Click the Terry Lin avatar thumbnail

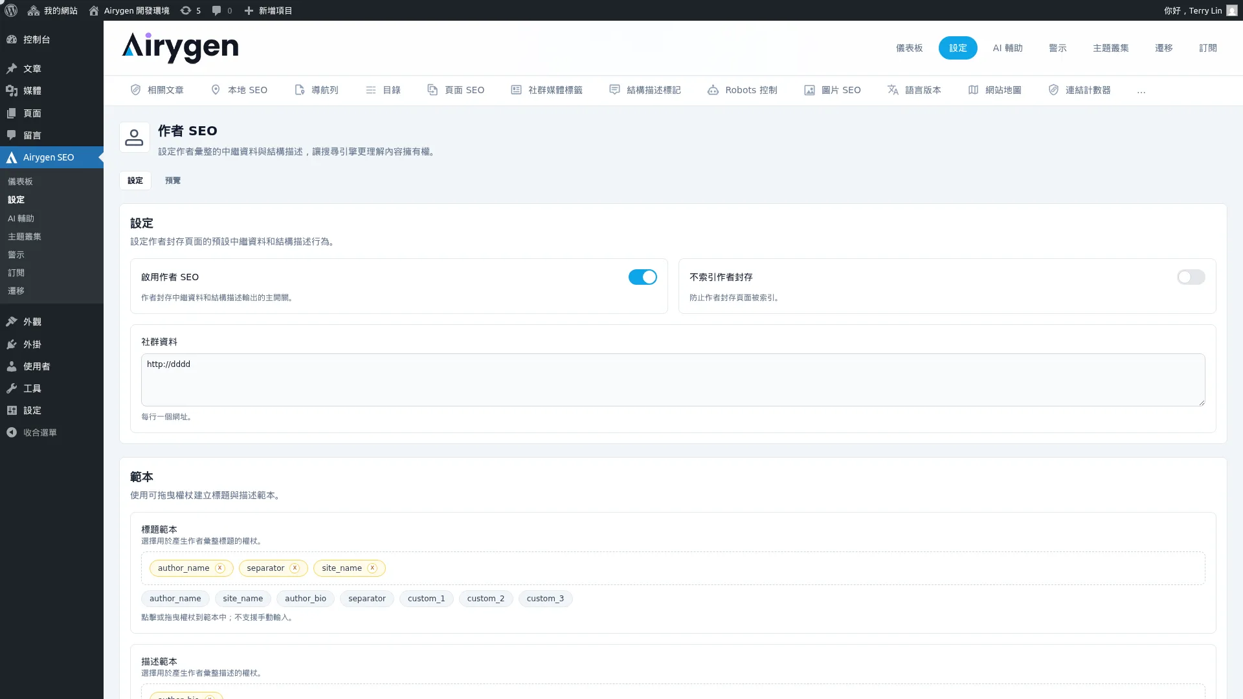[x=1232, y=10]
